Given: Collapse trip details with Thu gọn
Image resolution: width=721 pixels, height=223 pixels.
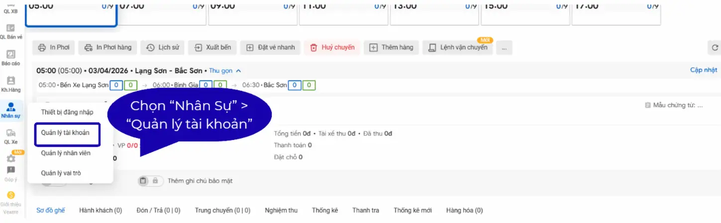Looking at the screenshot, I should pos(225,71).
